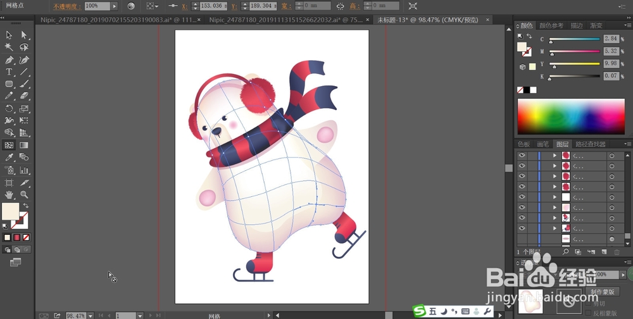Open the zoom level dropdown beside 98.47%
The image size is (633, 319).
(91, 315)
